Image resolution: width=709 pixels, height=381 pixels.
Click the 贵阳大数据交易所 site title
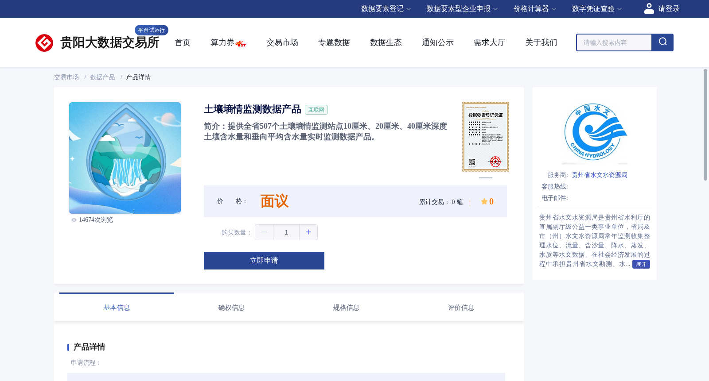[110, 43]
